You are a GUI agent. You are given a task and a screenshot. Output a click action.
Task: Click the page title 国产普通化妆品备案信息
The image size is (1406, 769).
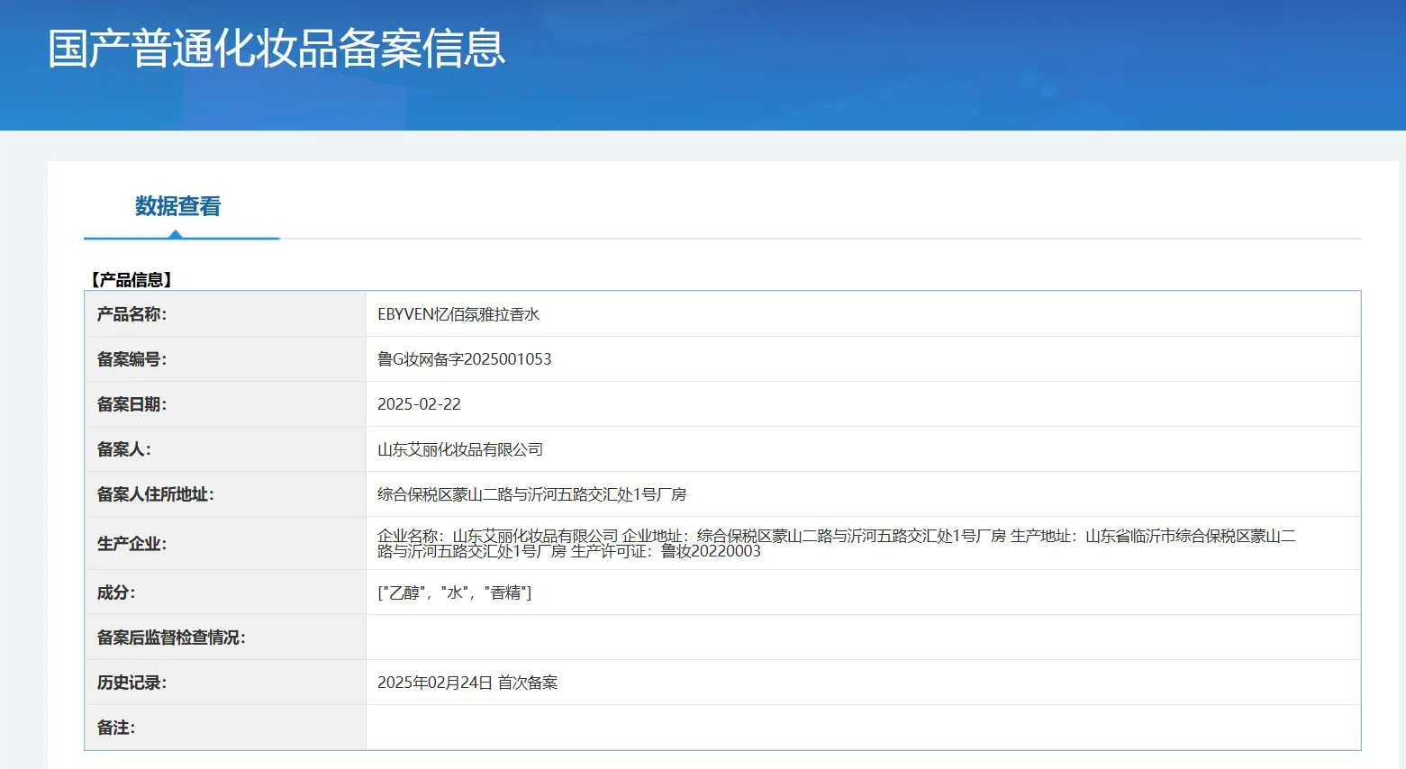pyautogui.click(x=277, y=48)
